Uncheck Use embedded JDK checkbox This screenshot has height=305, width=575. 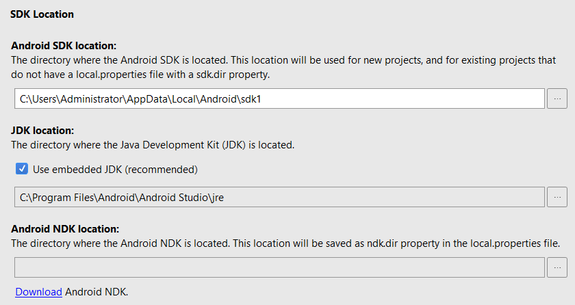point(22,169)
